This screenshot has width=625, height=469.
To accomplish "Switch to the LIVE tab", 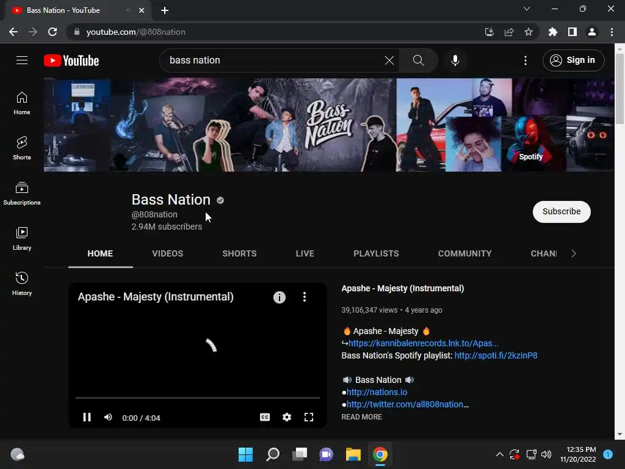I will pyautogui.click(x=305, y=253).
